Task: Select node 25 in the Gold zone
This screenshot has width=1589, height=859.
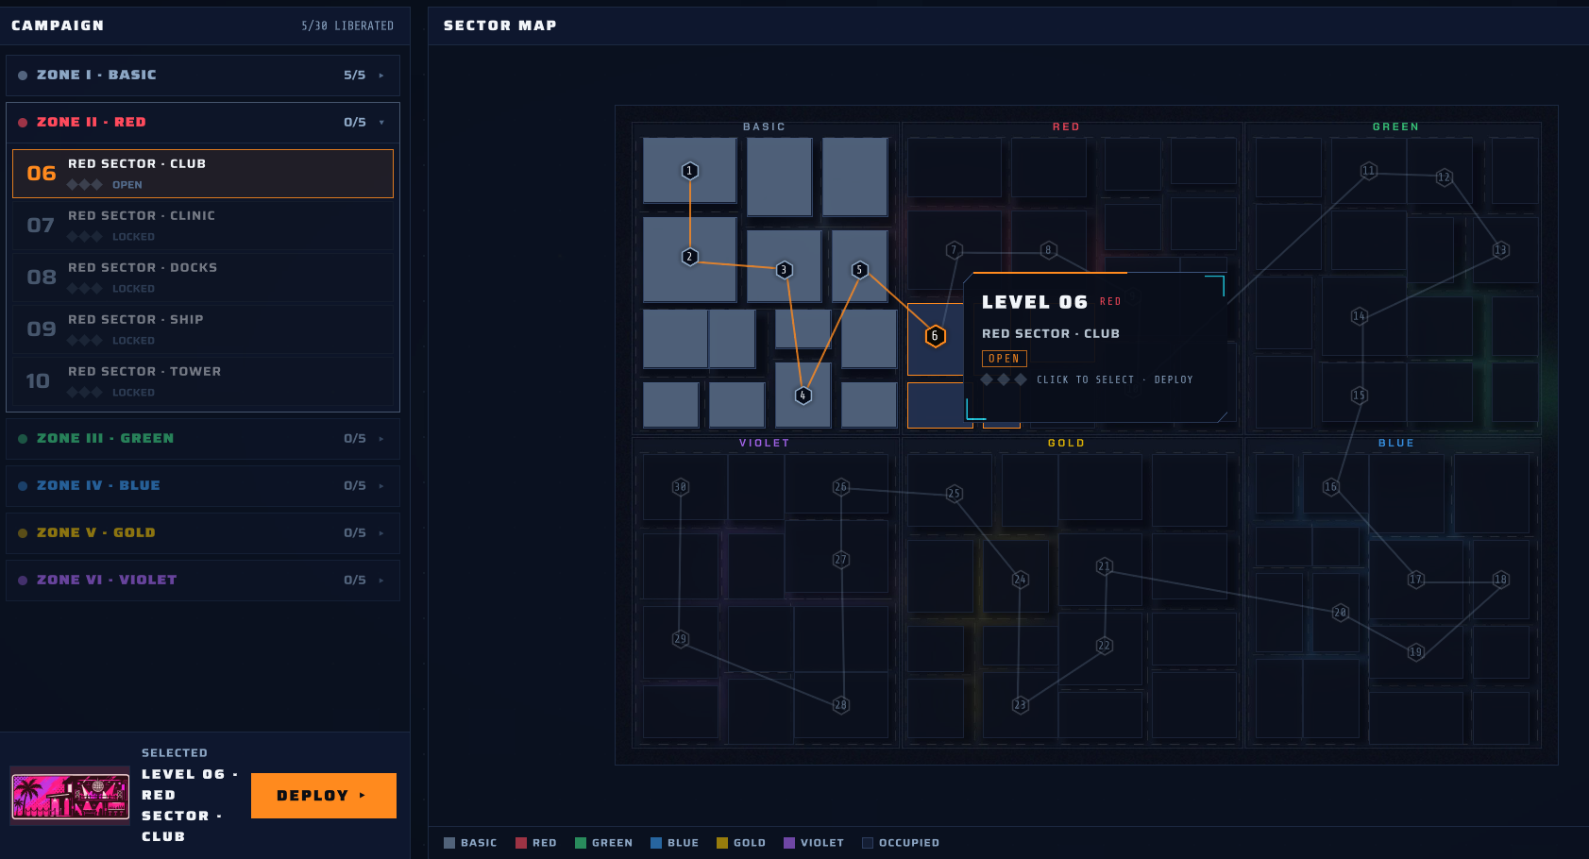Action: pos(955,494)
